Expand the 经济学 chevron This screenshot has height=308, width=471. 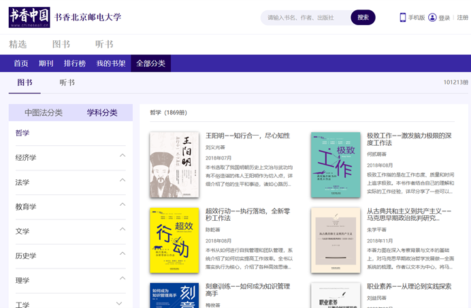pos(123,155)
